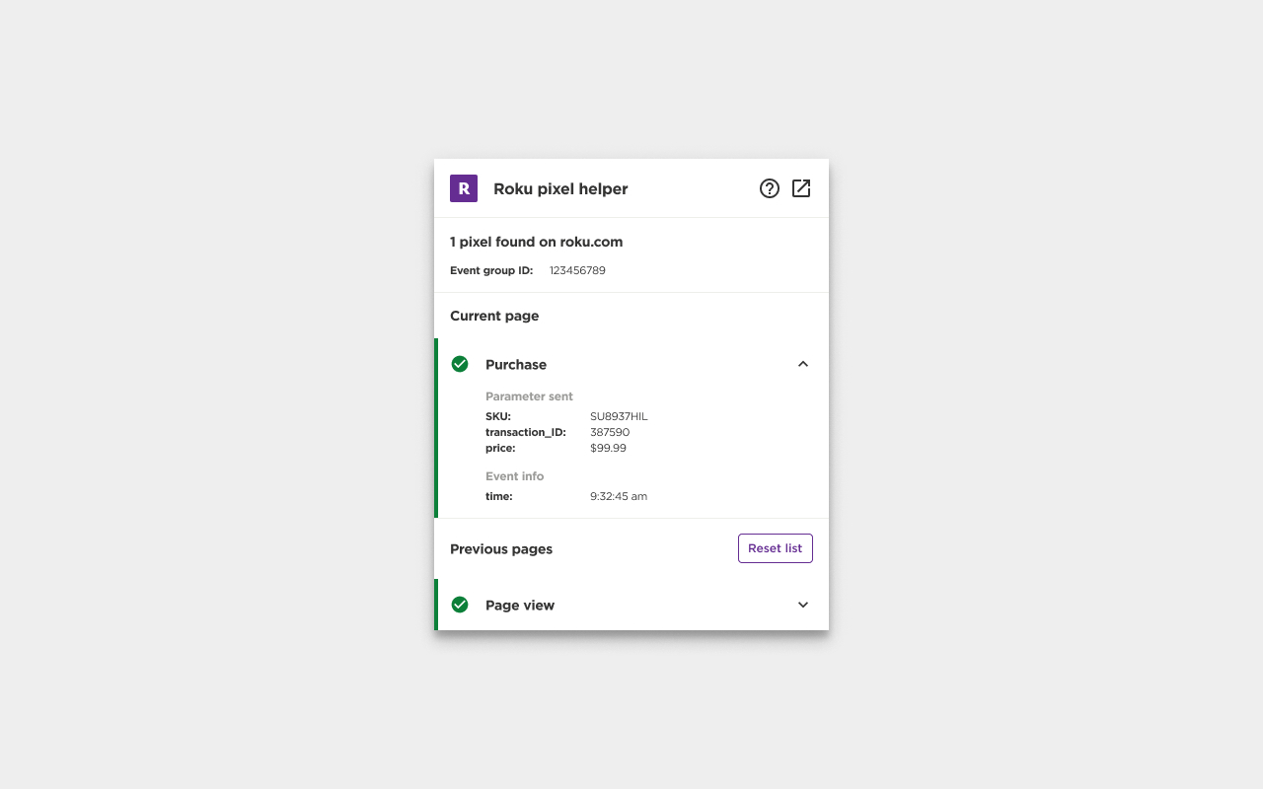Click the open-in-new-tab icon
The height and width of the screenshot is (789, 1263).
(x=801, y=187)
